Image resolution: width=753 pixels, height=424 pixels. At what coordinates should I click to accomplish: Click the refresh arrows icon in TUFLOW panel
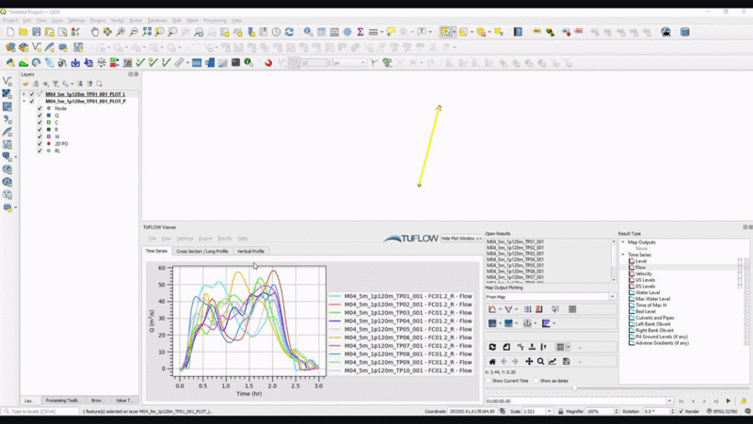point(491,347)
